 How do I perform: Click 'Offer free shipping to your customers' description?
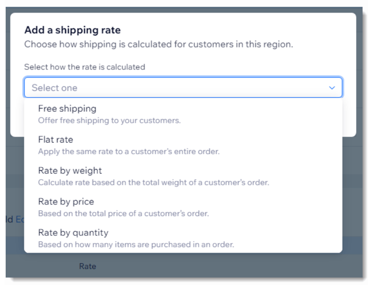pyautogui.click(x=109, y=120)
